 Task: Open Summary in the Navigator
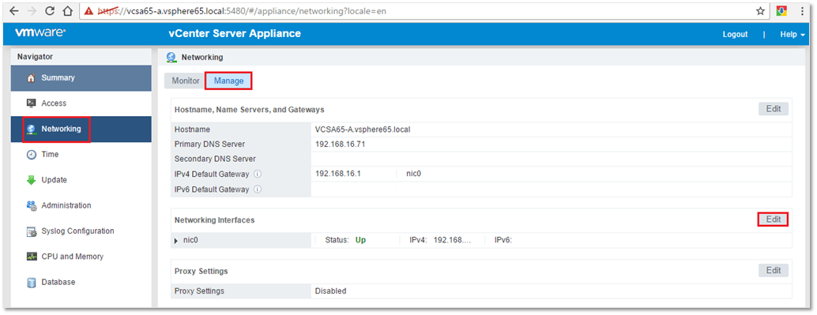pyautogui.click(x=81, y=78)
